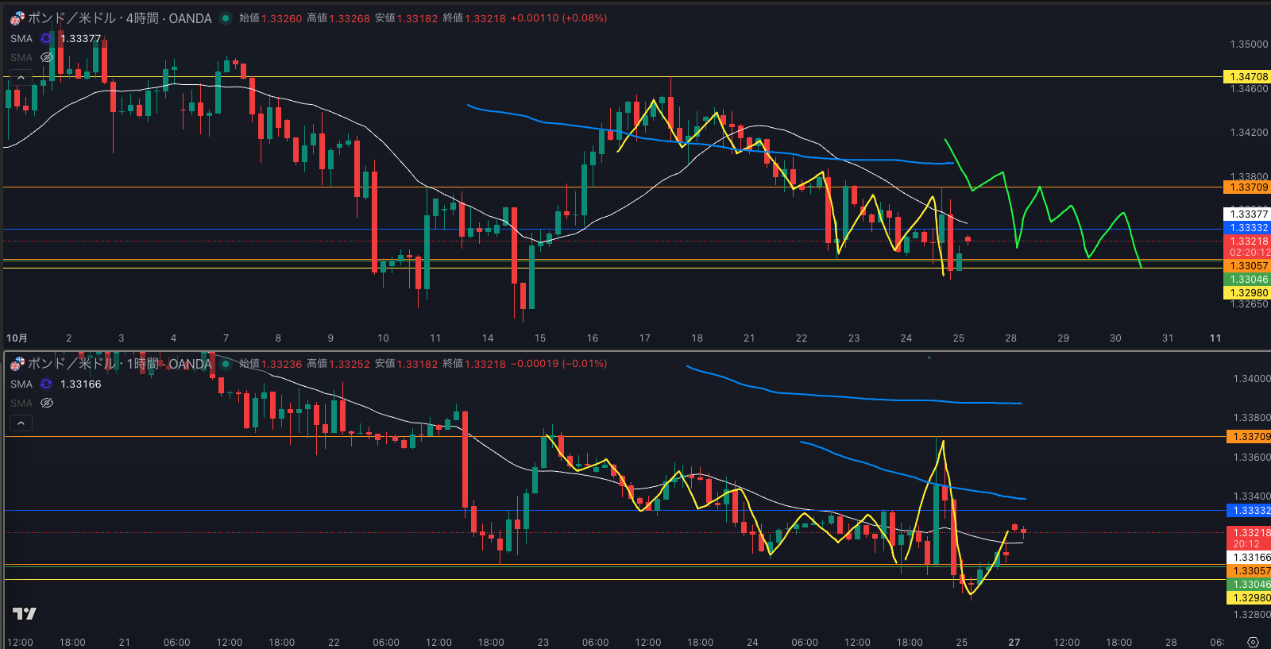Select the first SMA indicator label on the 4-hour chart
The height and width of the screenshot is (649, 1271).
21,38
